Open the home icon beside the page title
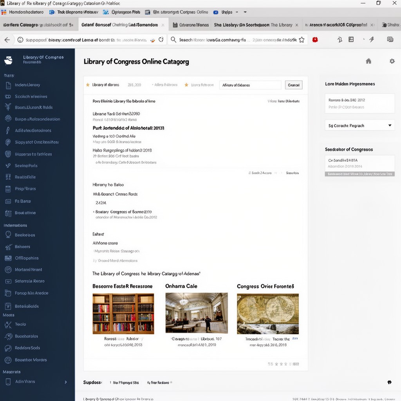This screenshot has height=401, width=401. tap(368, 61)
